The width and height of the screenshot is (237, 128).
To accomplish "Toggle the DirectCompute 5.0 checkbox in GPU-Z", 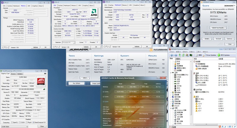I will 34,122.
